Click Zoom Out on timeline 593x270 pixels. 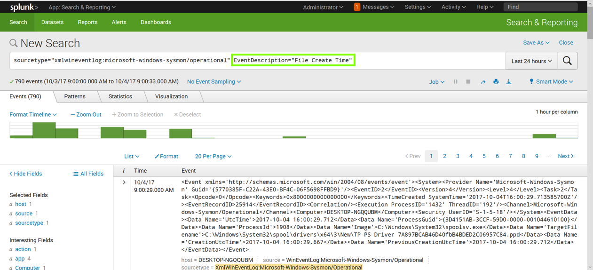coord(86,114)
